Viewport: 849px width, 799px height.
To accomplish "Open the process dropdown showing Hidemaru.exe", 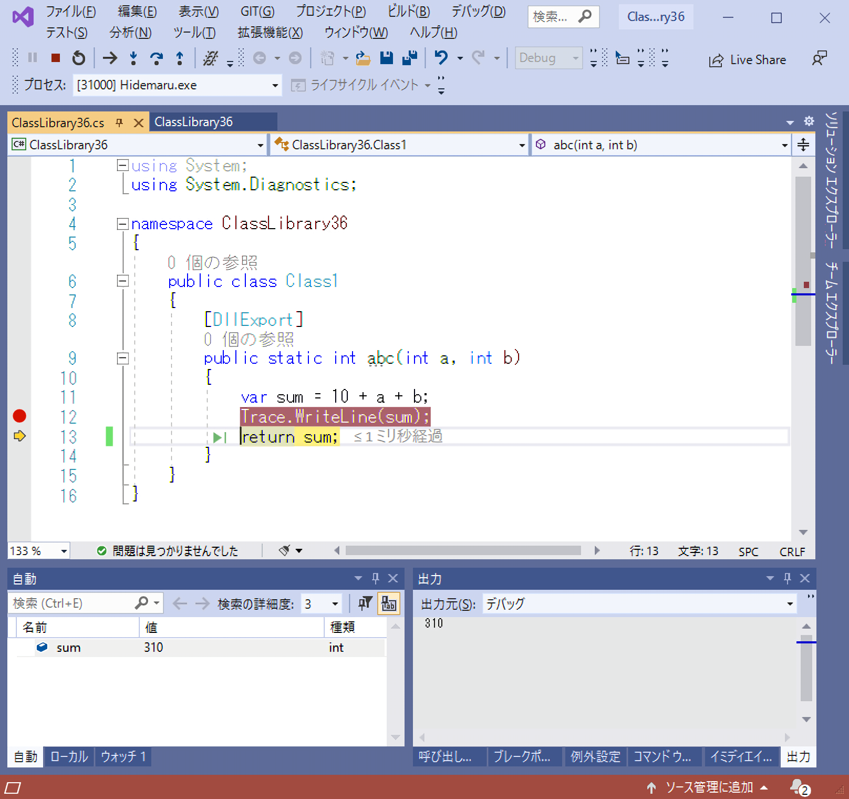I will tap(275, 85).
